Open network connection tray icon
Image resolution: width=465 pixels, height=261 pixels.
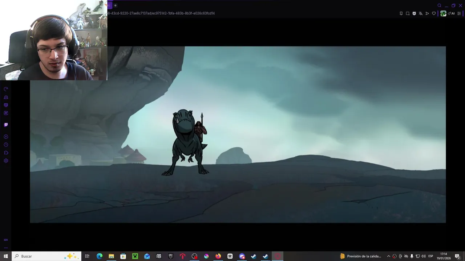point(418,256)
